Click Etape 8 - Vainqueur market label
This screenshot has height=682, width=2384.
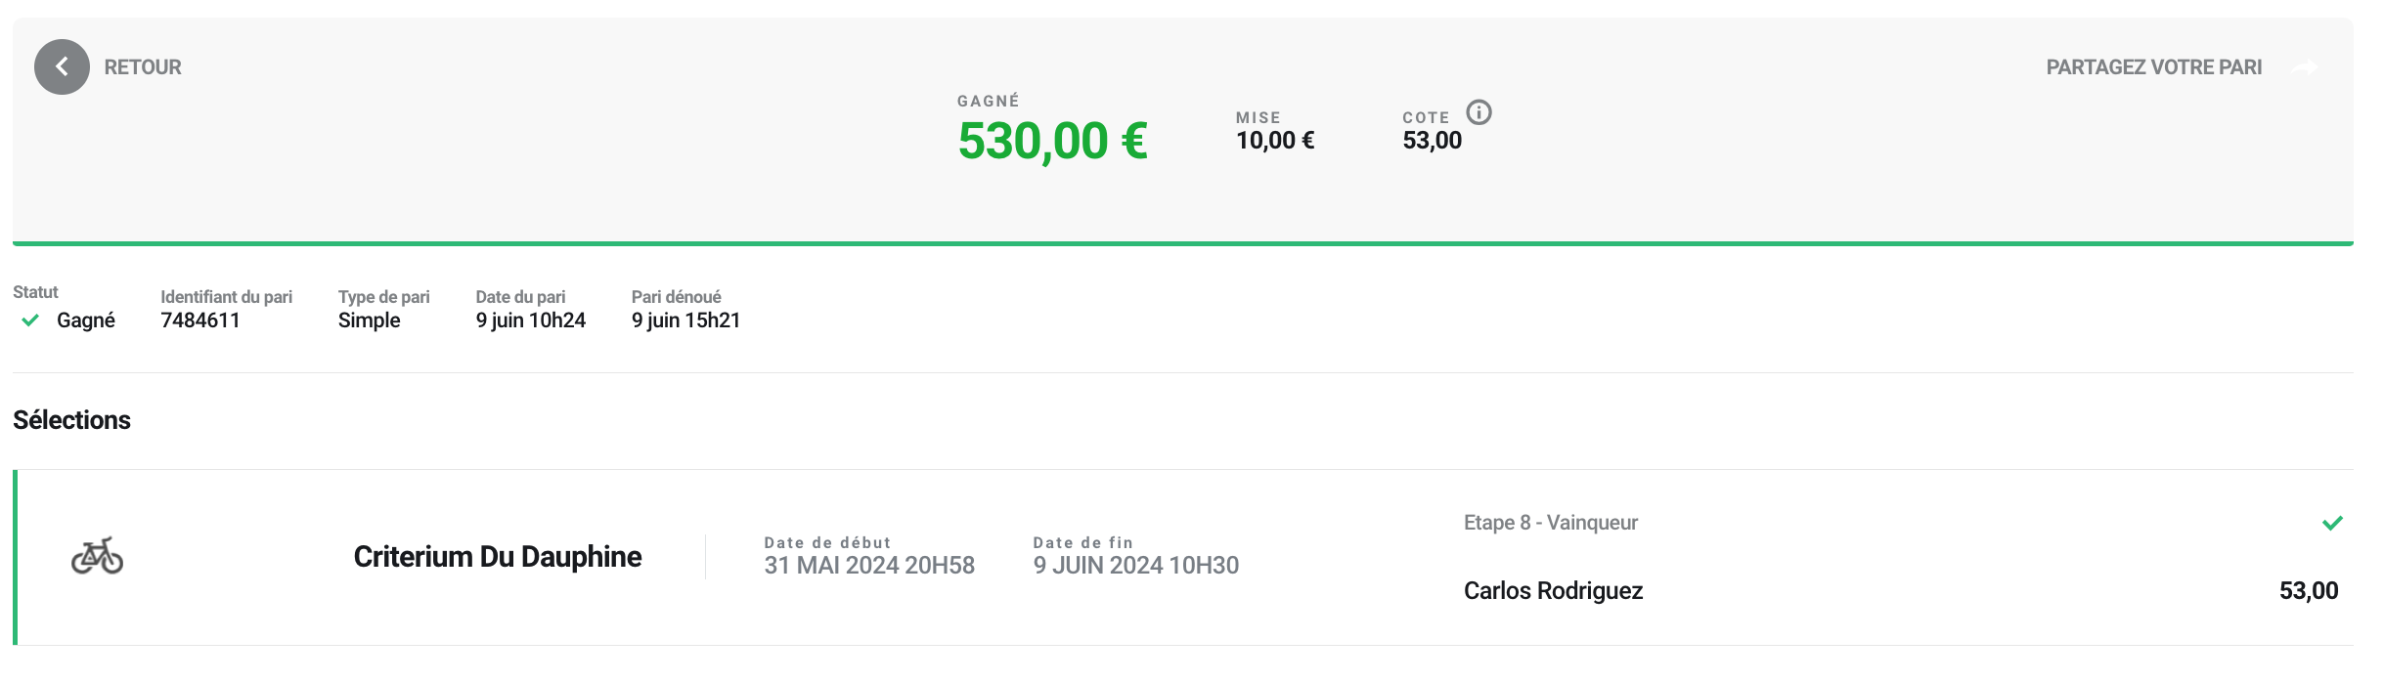click(1550, 523)
